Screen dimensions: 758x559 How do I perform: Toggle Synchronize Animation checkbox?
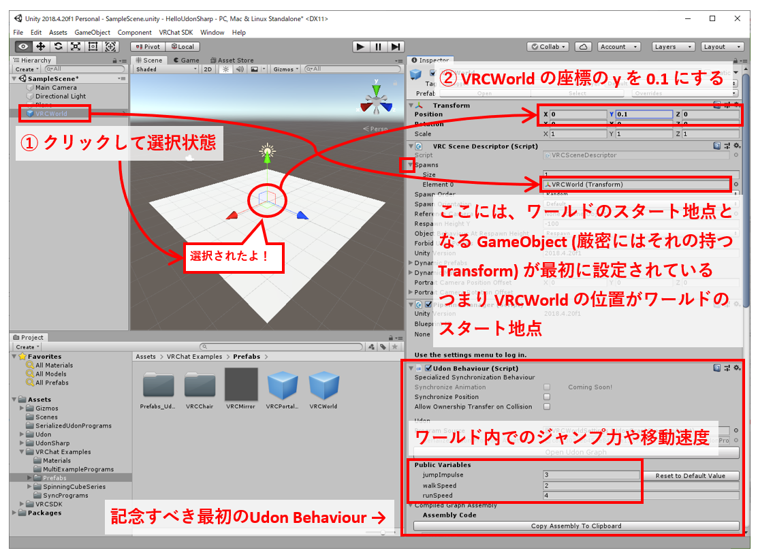[x=547, y=387]
